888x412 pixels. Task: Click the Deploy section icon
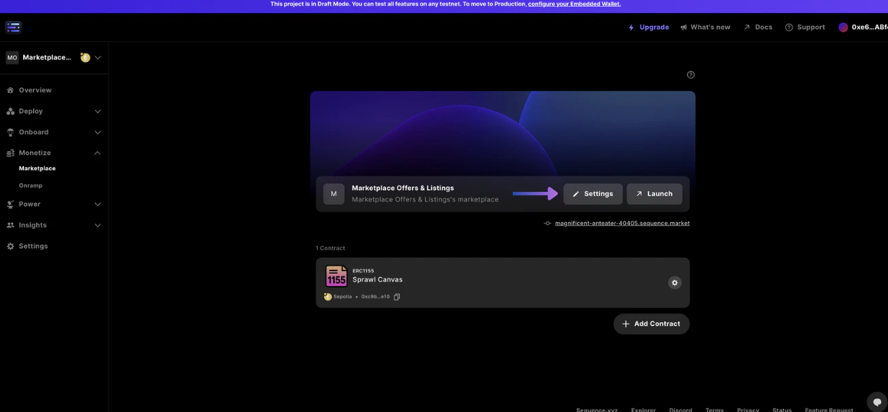coord(10,111)
